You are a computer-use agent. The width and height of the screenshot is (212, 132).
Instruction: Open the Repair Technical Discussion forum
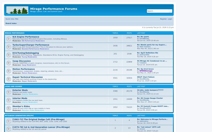(28, 77)
